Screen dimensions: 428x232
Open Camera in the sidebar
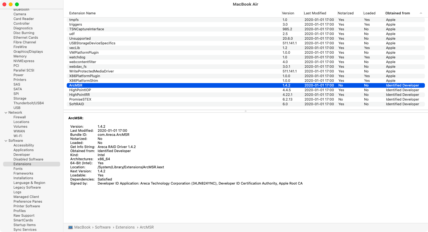coord(20,14)
